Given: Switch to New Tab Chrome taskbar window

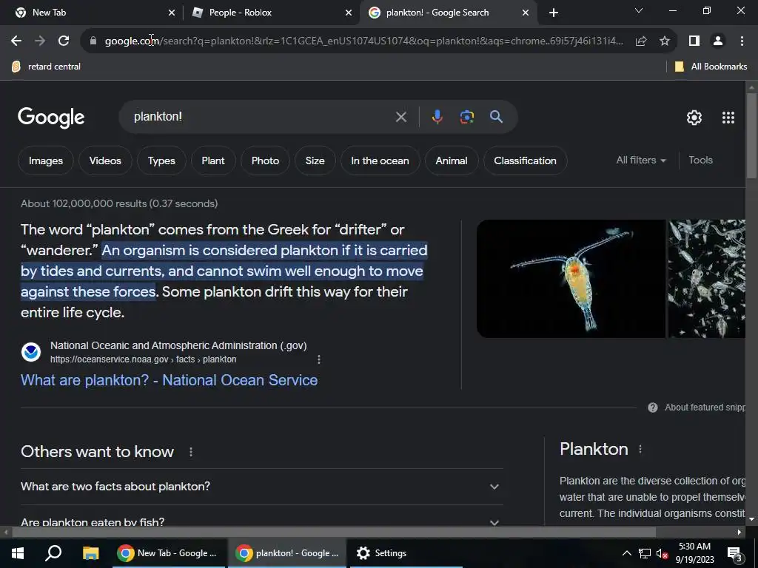Looking at the screenshot, I should (x=169, y=553).
